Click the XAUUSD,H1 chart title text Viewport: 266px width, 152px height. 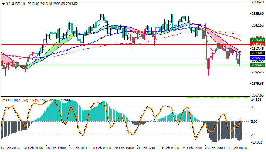coord(16,4)
